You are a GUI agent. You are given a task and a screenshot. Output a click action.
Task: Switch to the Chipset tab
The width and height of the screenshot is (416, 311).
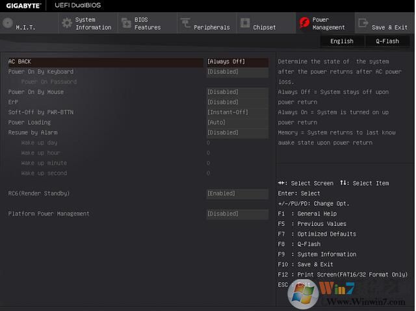(264, 27)
